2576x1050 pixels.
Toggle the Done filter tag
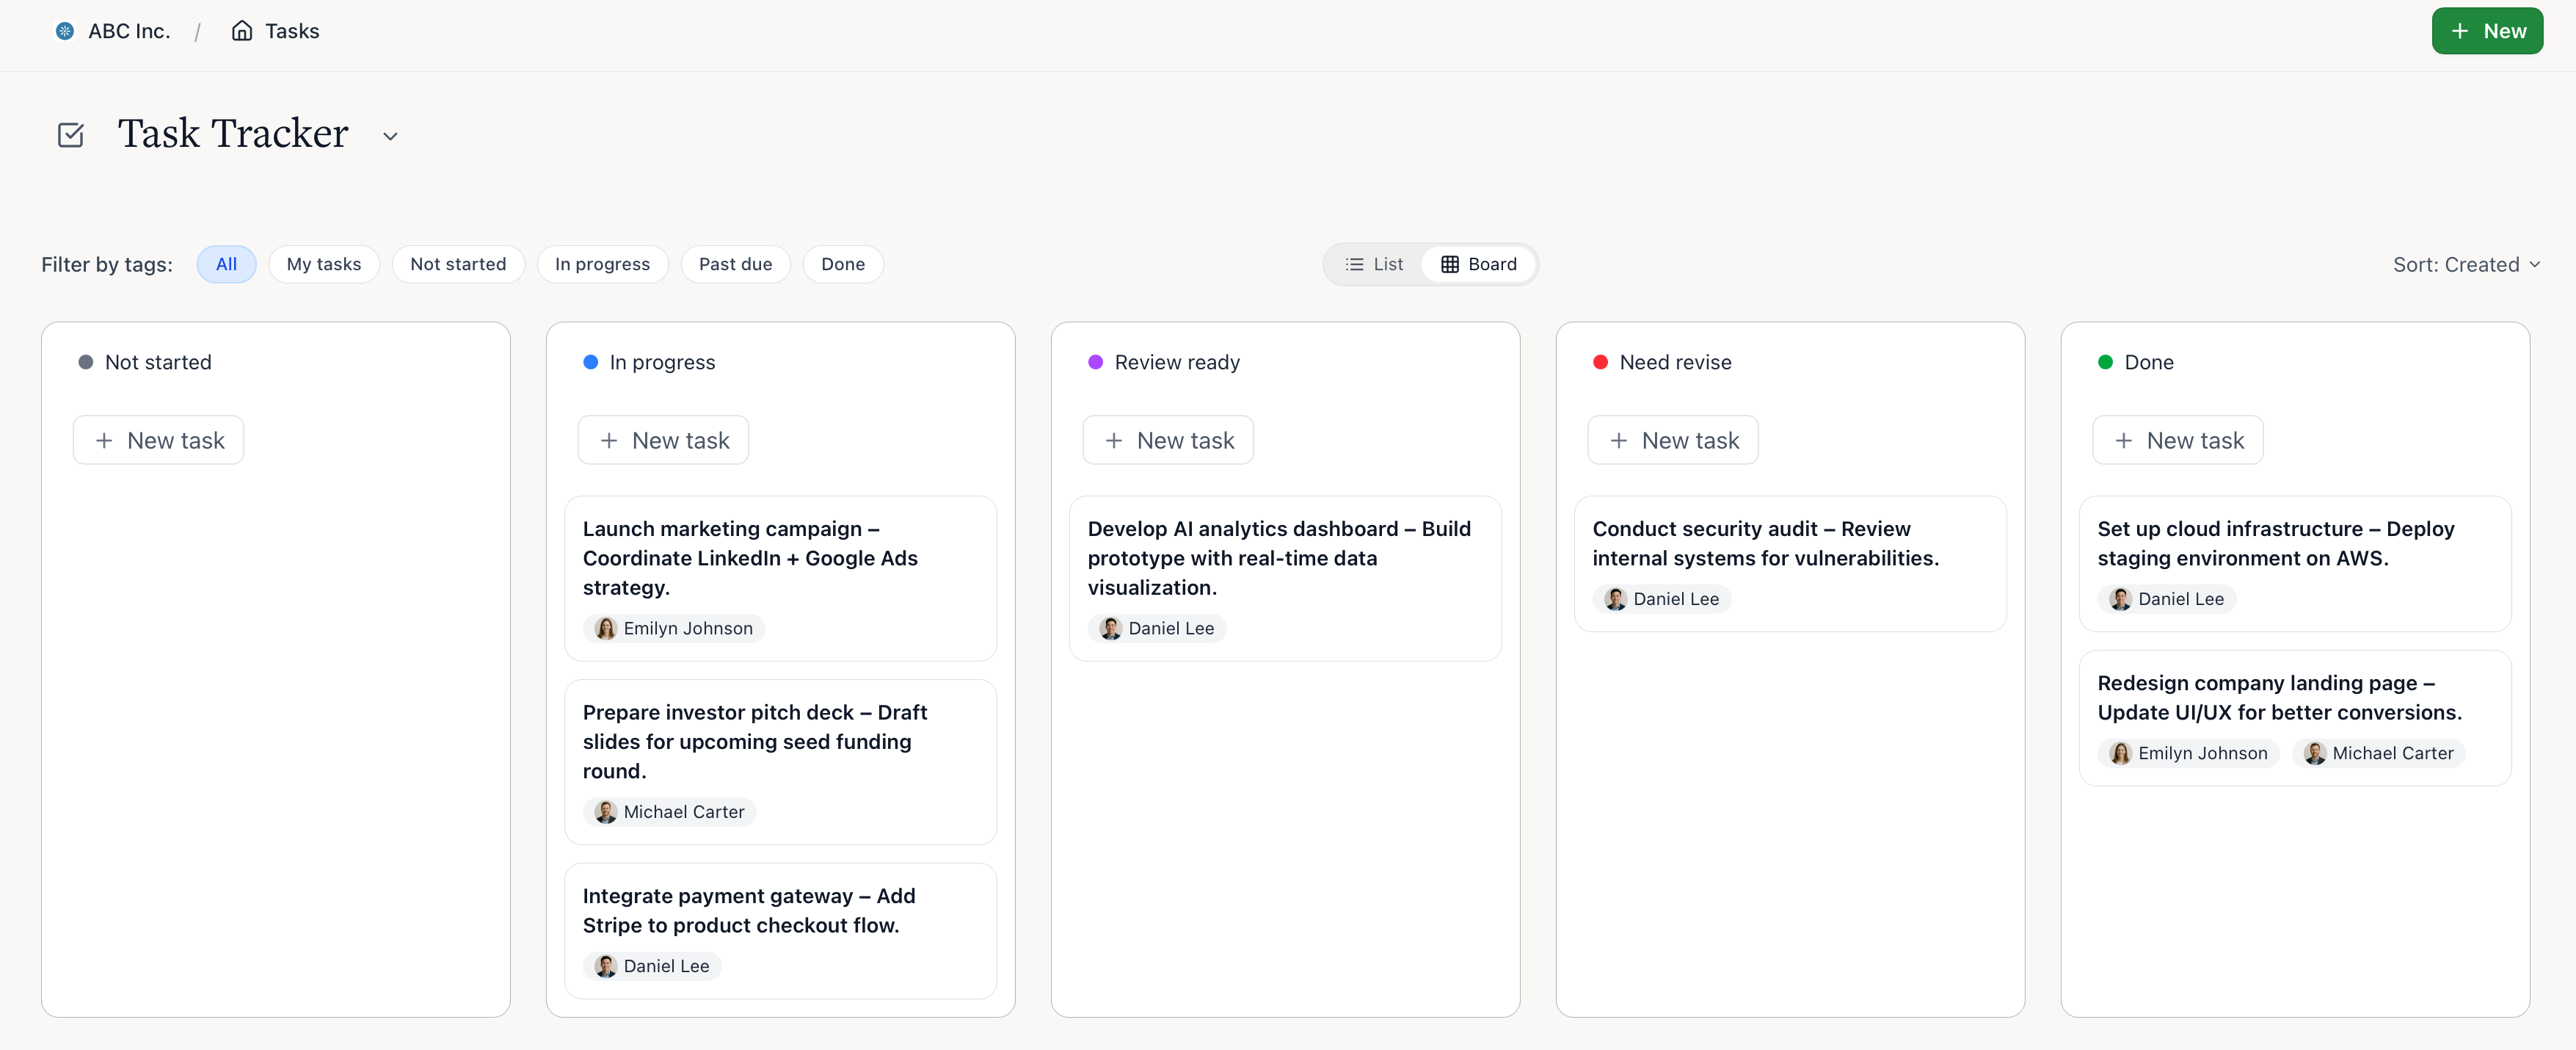click(843, 264)
